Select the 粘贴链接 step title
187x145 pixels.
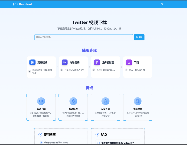[x=75, y=62]
